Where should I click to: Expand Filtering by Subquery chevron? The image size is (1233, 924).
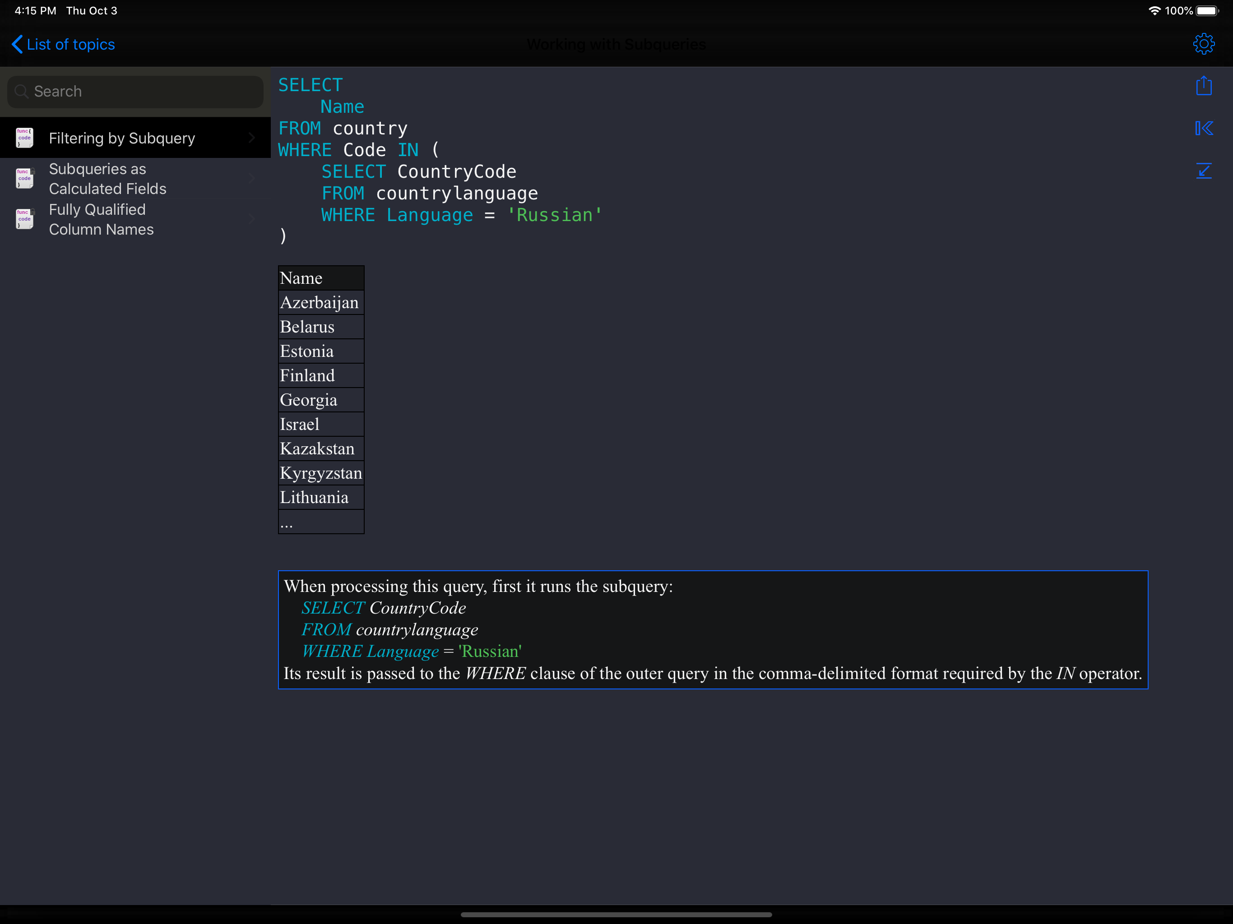click(x=252, y=138)
